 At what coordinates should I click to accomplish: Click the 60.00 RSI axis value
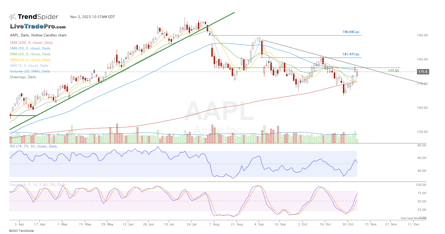pyautogui.click(x=422, y=158)
